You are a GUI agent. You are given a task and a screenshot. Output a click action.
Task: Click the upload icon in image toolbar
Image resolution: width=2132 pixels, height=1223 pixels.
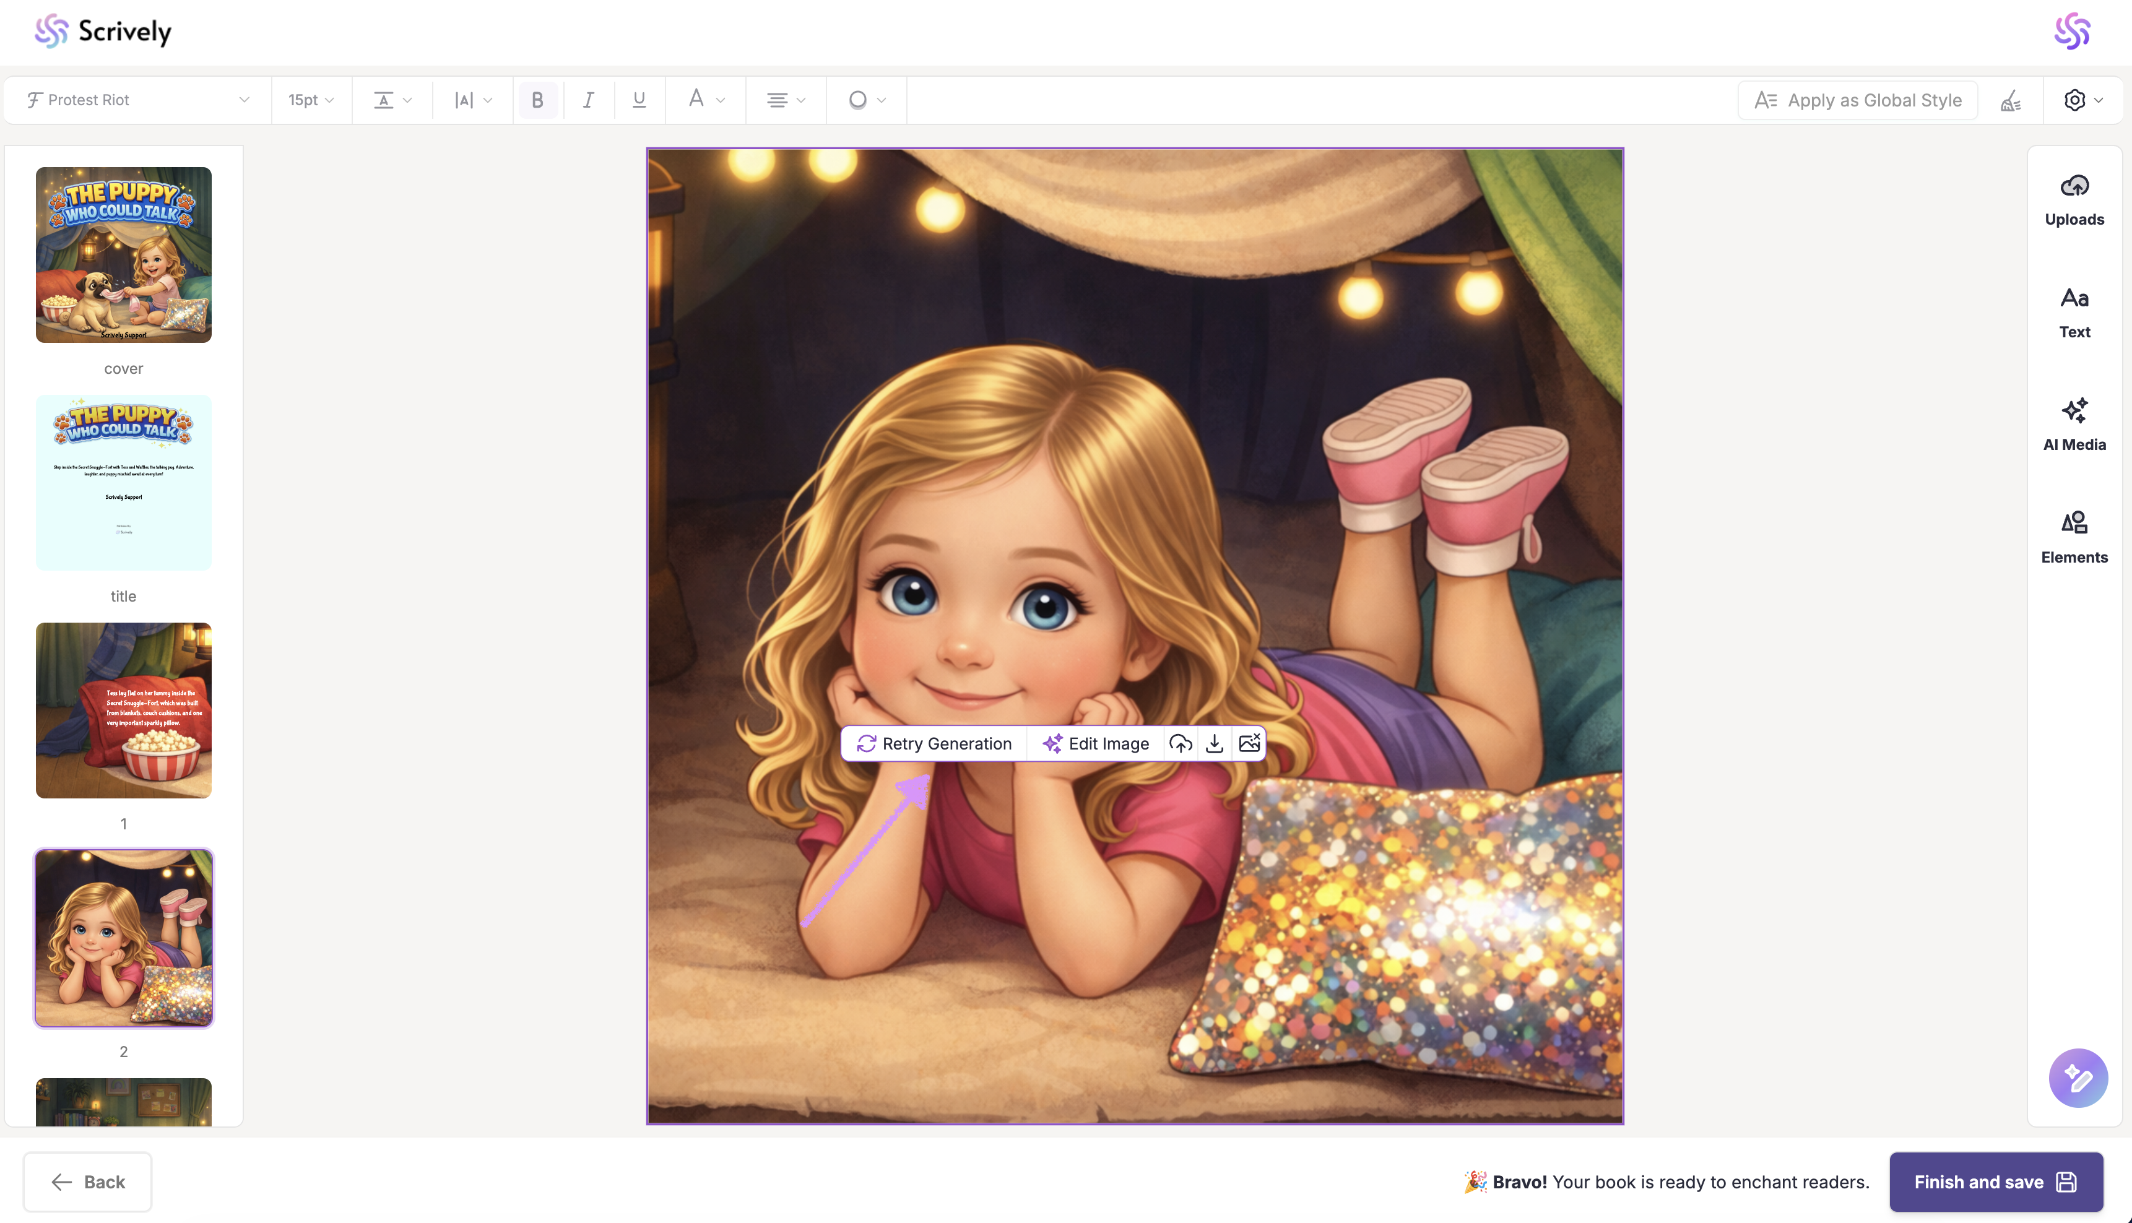1181,743
